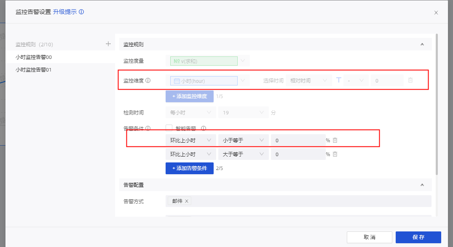Click the 保存 button
The height and width of the screenshot is (247, 453).
418,237
